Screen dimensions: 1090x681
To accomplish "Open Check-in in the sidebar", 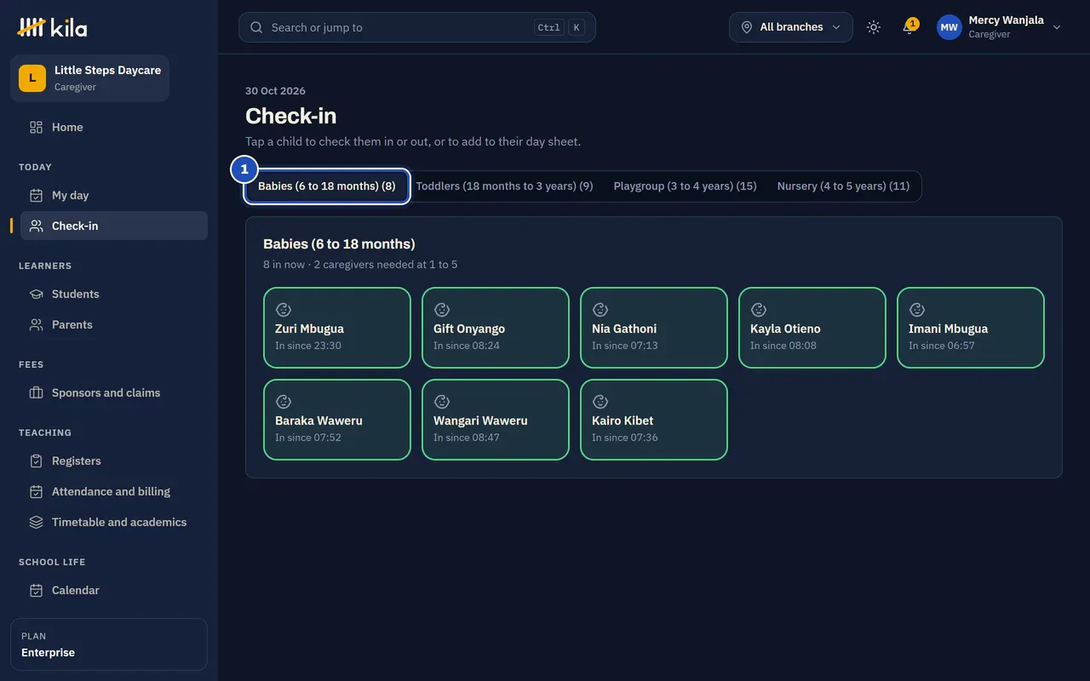I will (x=114, y=226).
